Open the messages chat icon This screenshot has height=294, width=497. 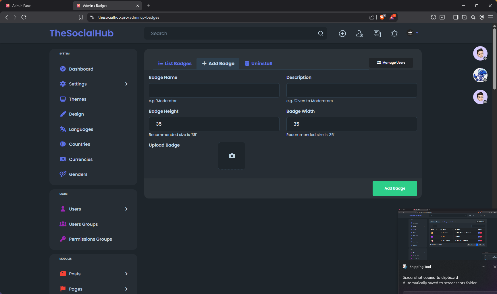(377, 34)
